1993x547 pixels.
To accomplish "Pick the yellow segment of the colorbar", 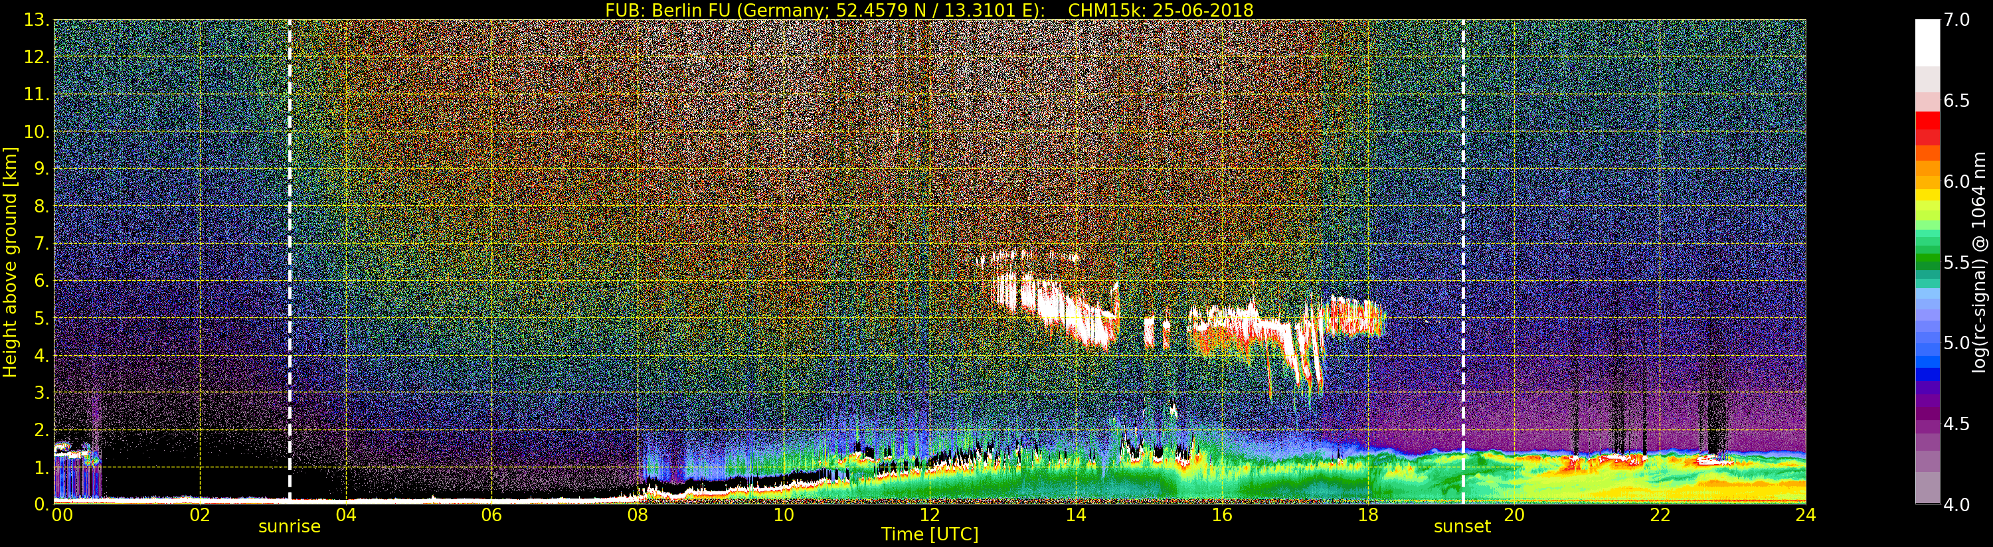I will 1927,195.
